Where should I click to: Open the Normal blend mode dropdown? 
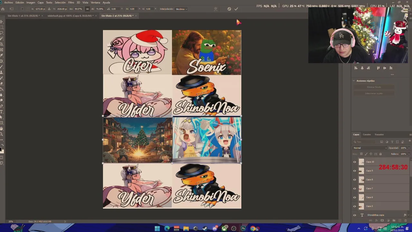coord(370,148)
